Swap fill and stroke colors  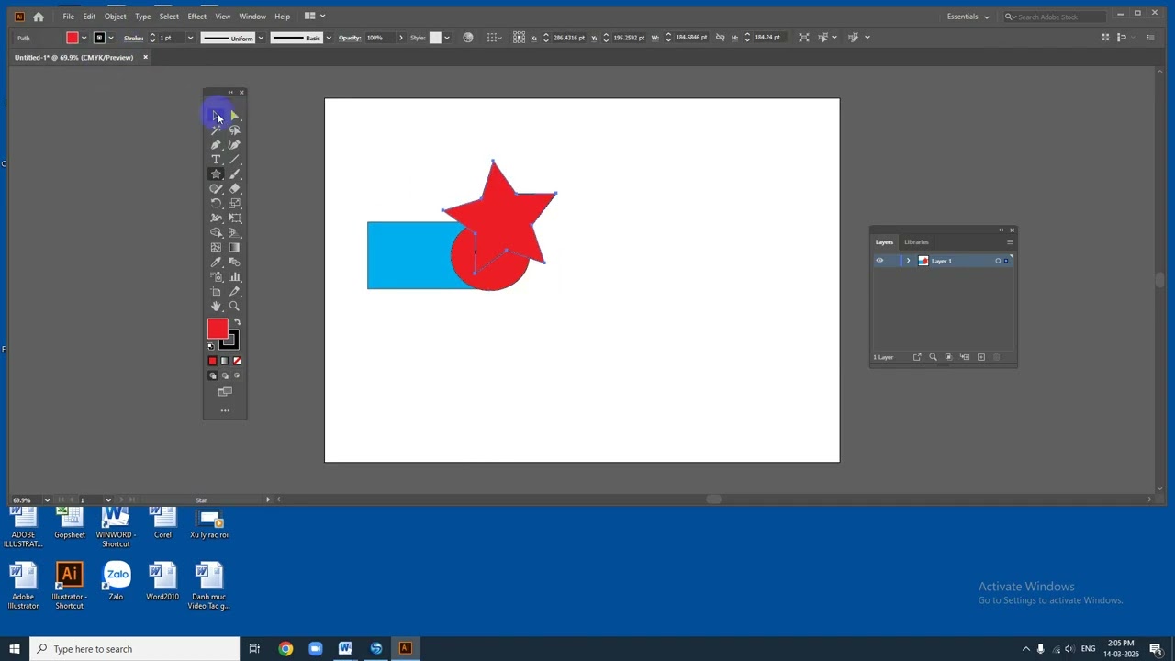click(237, 322)
